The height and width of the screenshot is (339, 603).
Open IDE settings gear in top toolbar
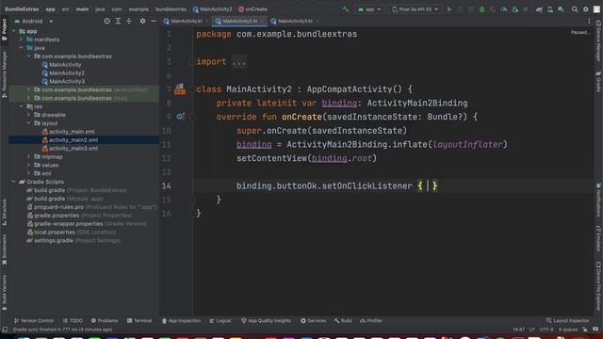pyautogui.click(x=586, y=9)
